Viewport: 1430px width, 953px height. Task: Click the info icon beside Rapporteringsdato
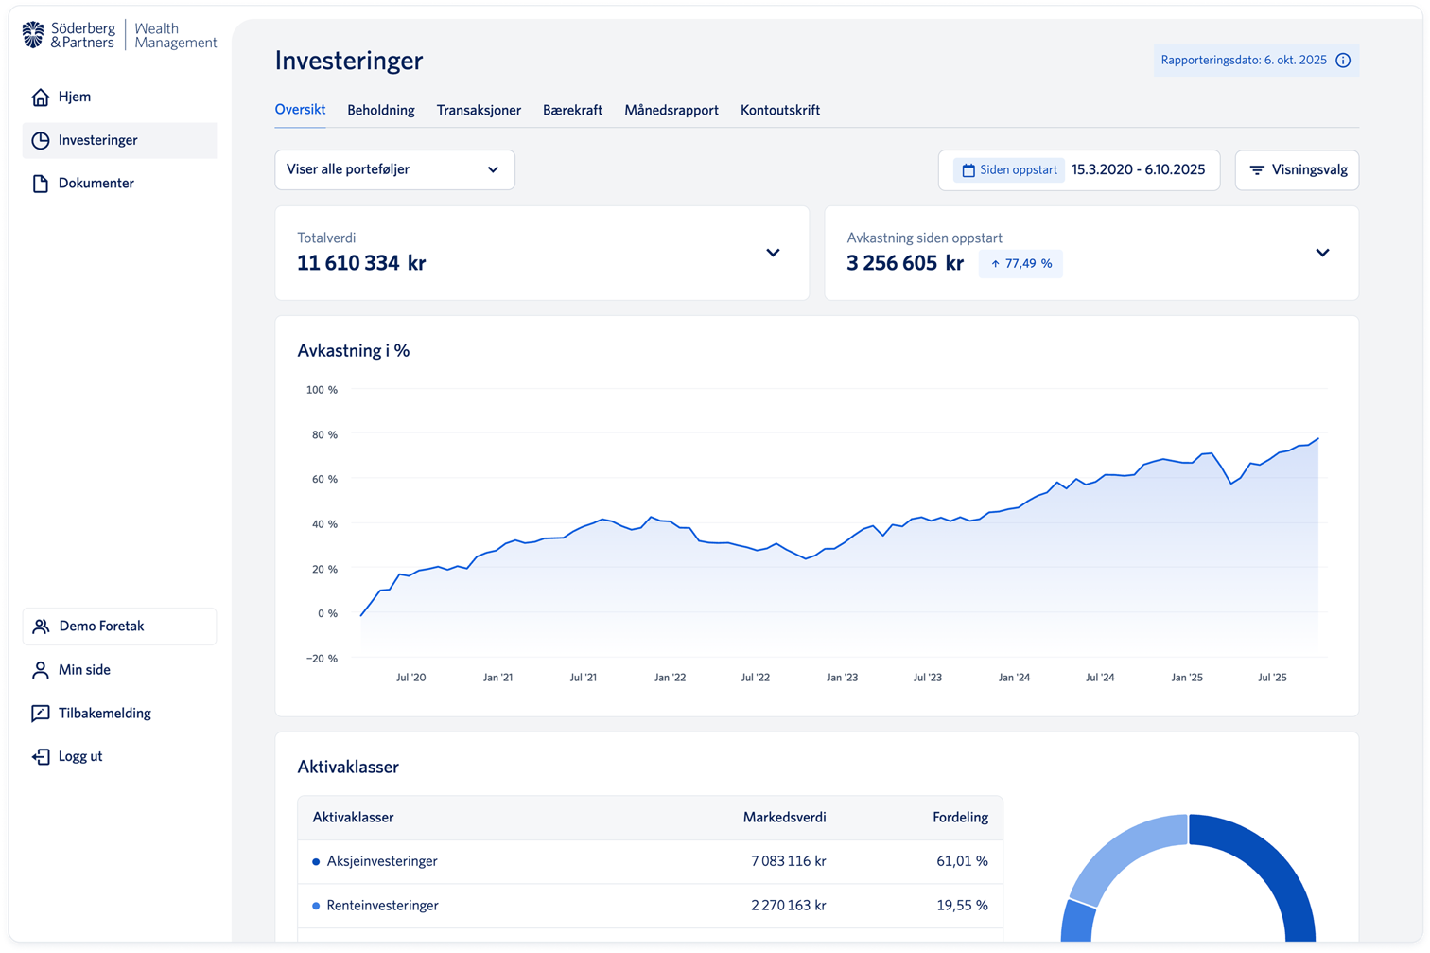(1343, 61)
